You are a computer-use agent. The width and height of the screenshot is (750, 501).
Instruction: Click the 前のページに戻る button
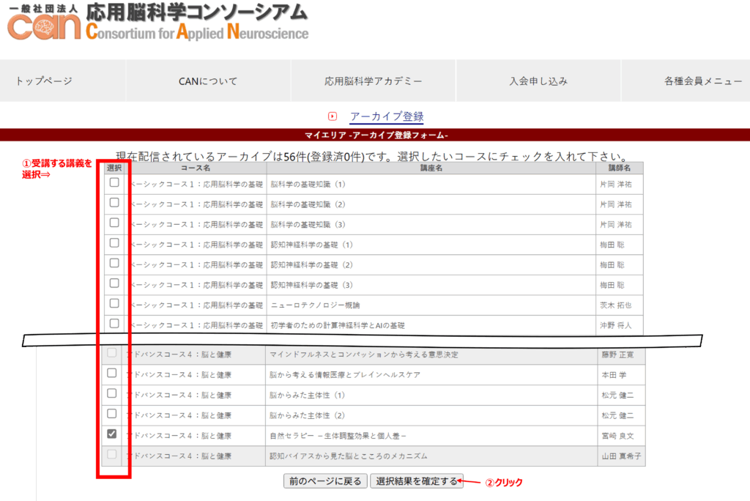[325, 481]
